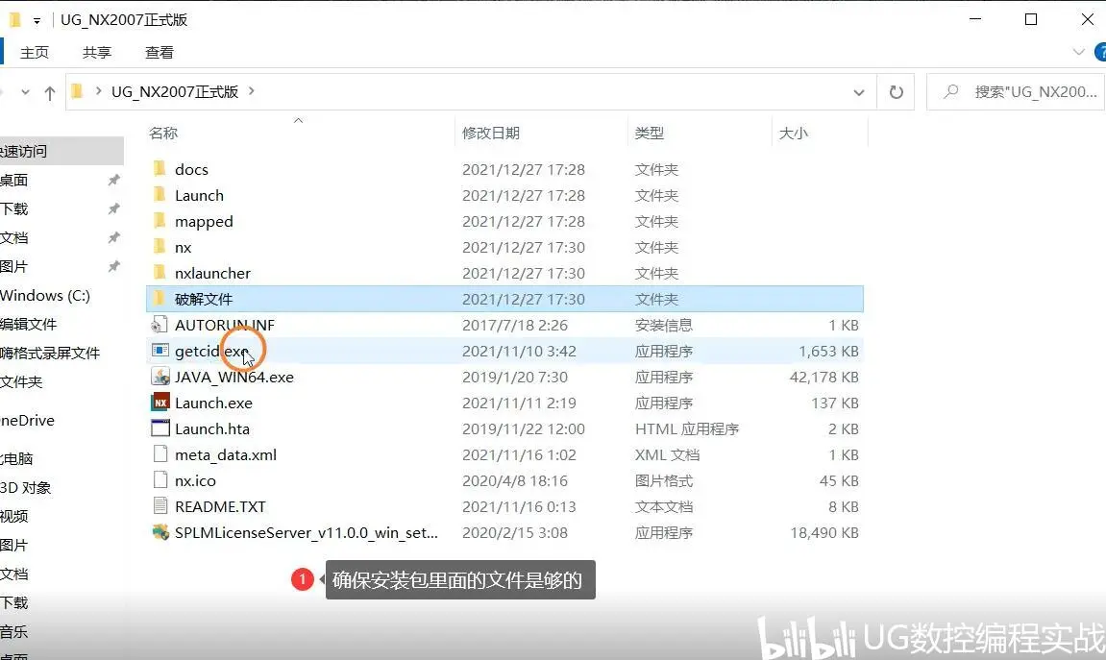Screen dimensions: 1106x660
Task: Click the 42,178 KB size value
Action: pyautogui.click(x=823, y=378)
